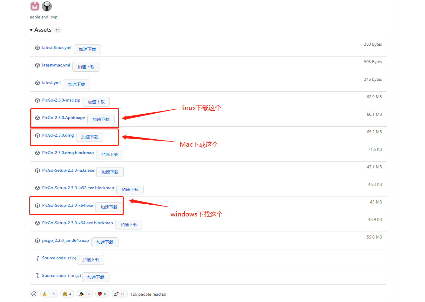Select the '65.2 MB' file size
The width and height of the screenshot is (425, 302).
[374, 132]
